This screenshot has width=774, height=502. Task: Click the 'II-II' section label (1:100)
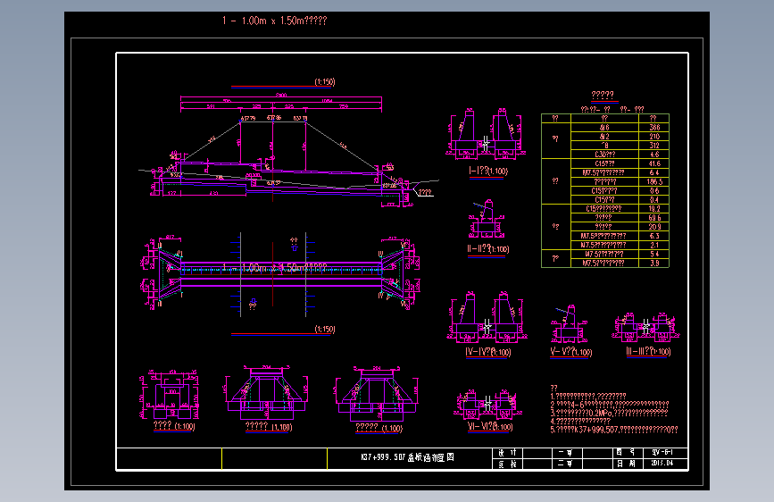pos(487,249)
